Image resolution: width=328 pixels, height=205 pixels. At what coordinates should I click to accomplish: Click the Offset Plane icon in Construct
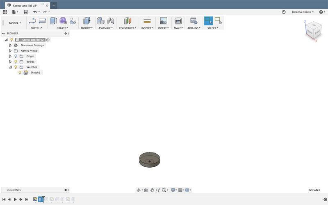128,21
